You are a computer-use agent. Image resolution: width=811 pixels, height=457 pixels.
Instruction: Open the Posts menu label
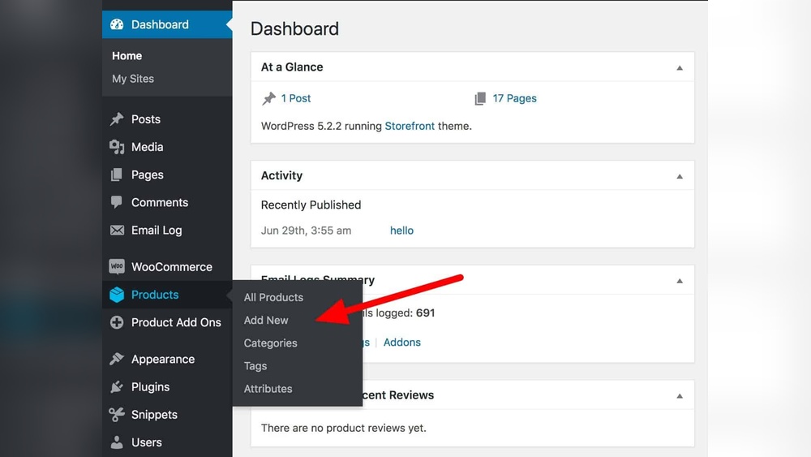(x=146, y=119)
